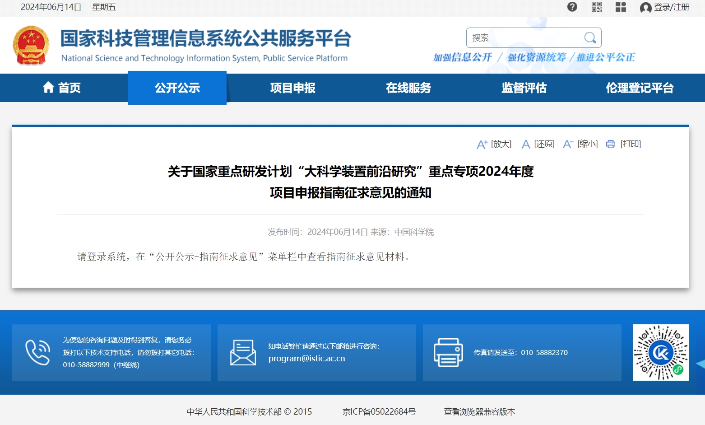The image size is (705, 425).
Task: Click the user avatar icon beside 登录/注册
Action: pyautogui.click(x=645, y=8)
